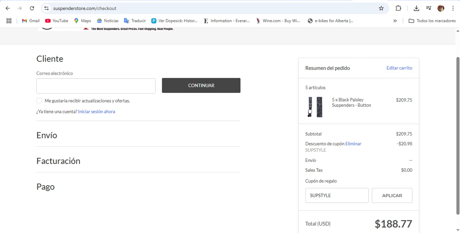Click the Resumen del pedido heading
The image size is (460, 233).
pyautogui.click(x=328, y=68)
